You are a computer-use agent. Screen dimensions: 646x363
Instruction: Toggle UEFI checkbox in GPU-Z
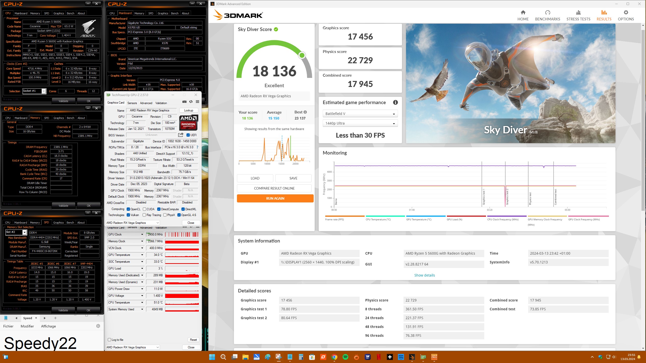[188, 135]
